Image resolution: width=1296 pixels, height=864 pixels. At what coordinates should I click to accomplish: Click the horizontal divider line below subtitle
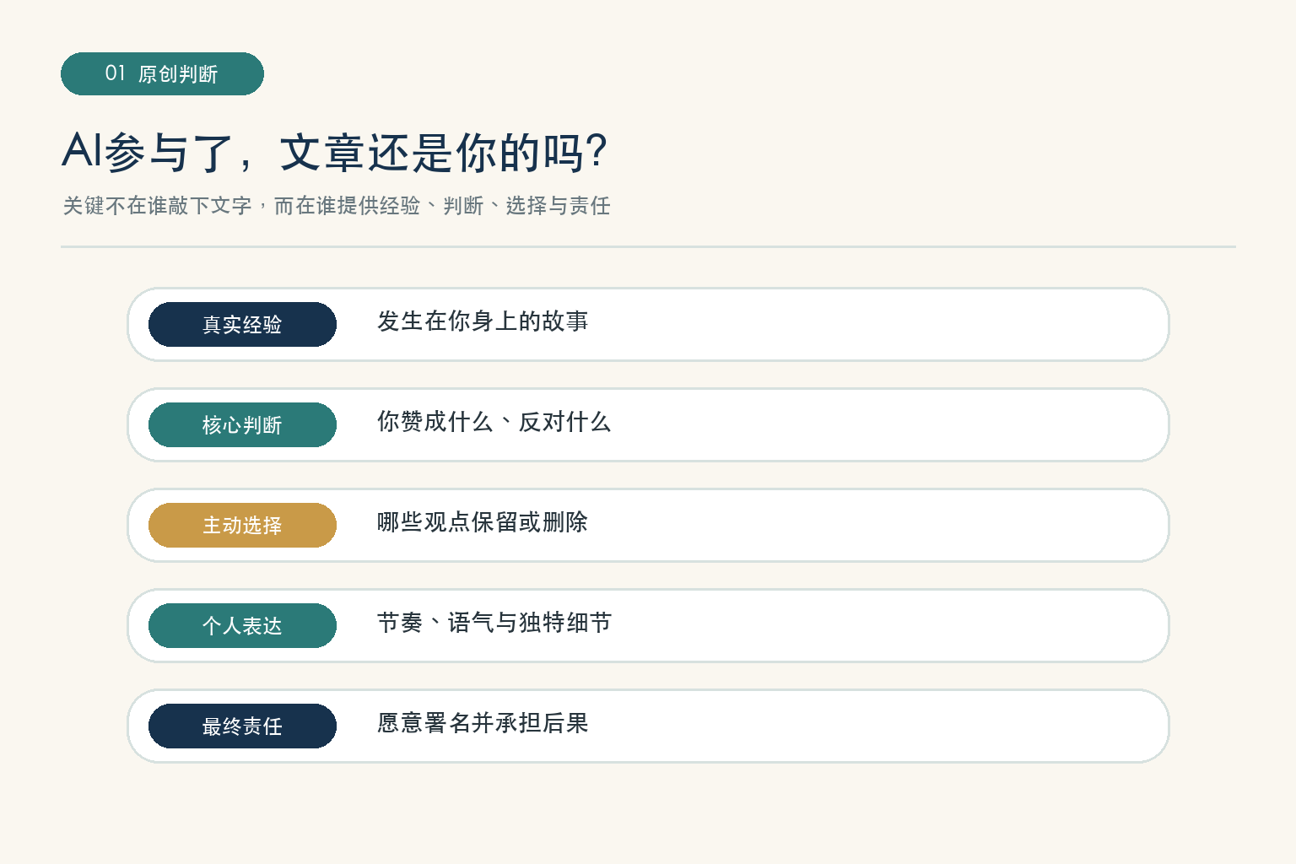(648, 247)
